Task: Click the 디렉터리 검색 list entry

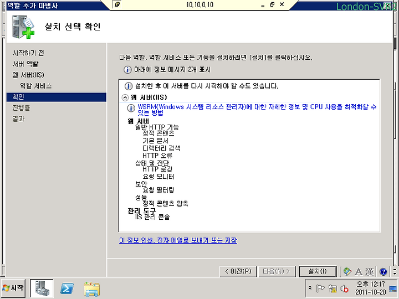Action: tap(161, 148)
